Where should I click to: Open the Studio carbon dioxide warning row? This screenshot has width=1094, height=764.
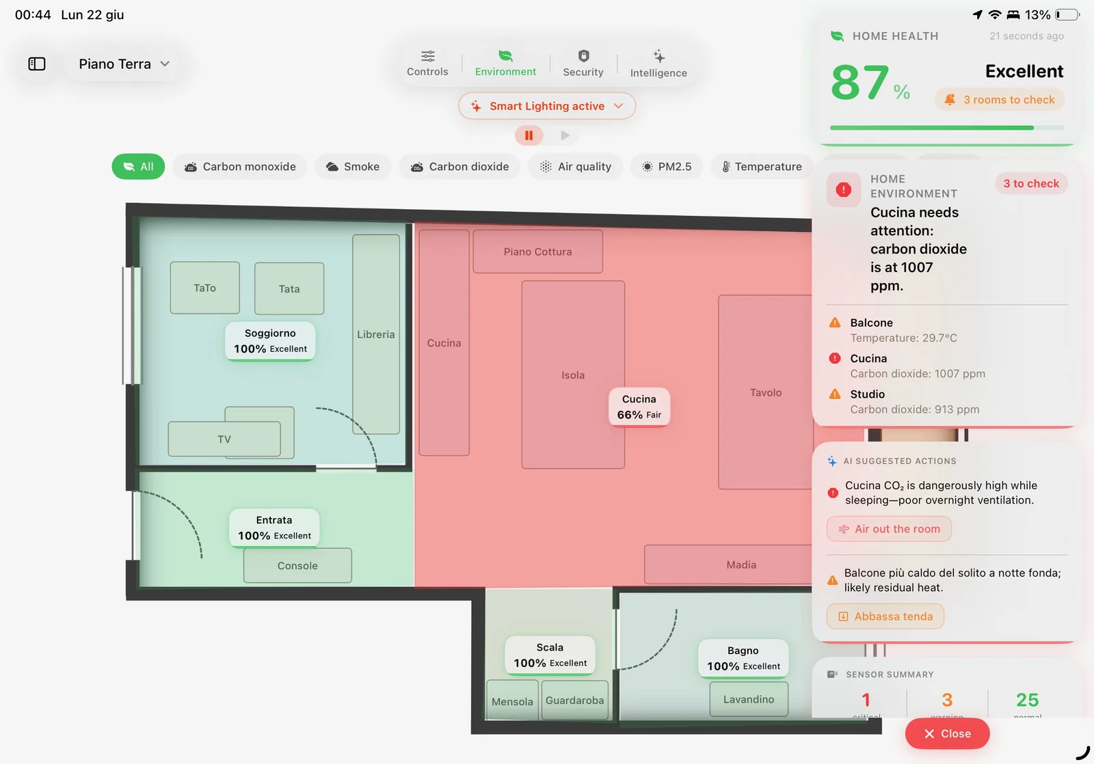point(947,401)
